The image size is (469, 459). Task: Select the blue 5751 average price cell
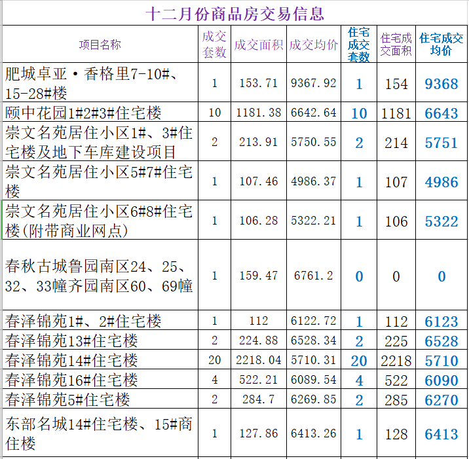pyautogui.click(x=441, y=143)
